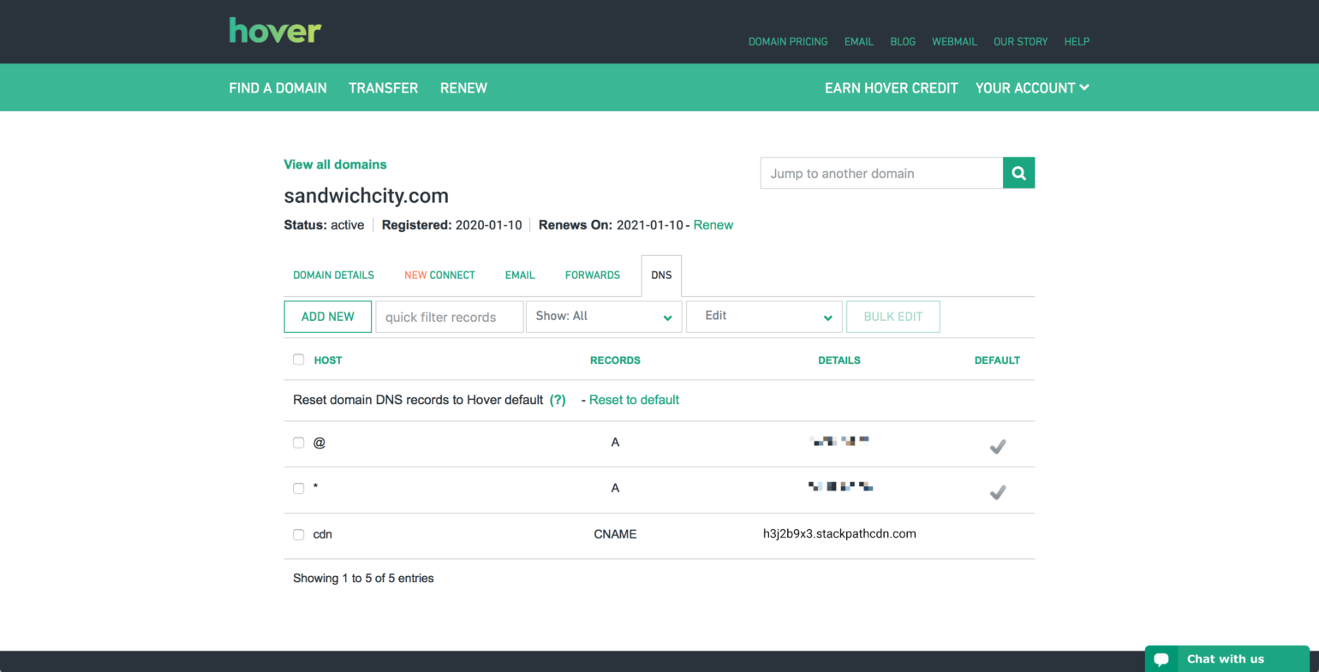Screen dimensions: 1319x672
Task: Focus the Jump to another domain field
Action: (881, 173)
